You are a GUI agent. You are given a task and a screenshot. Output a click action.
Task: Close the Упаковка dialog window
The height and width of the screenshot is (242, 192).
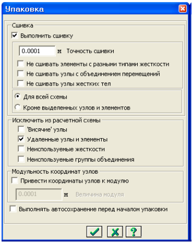tap(183, 8)
